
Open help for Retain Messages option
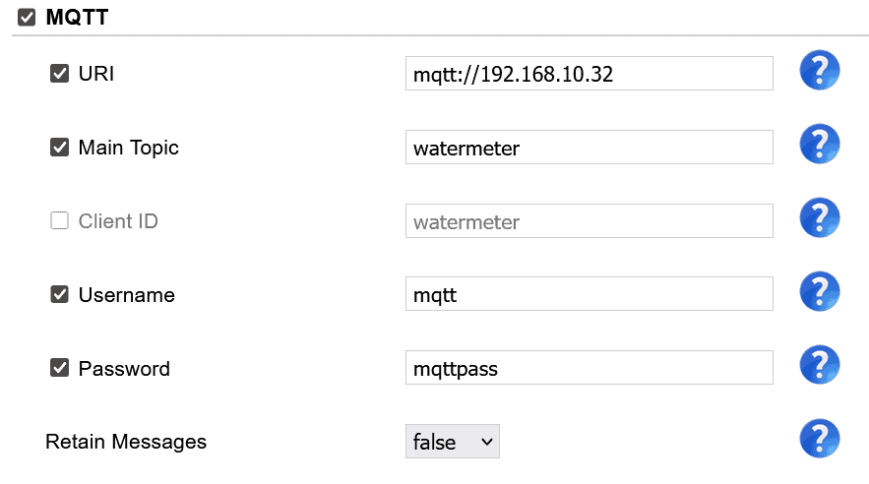819,439
